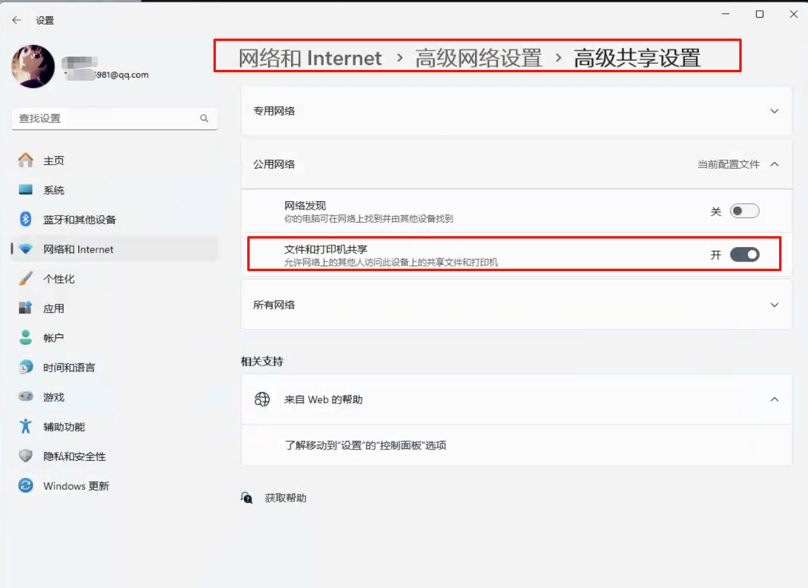Click the Bluetooth icon in the sidebar
Viewport: 808px width, 588px height.
click(x=25, y=219)
